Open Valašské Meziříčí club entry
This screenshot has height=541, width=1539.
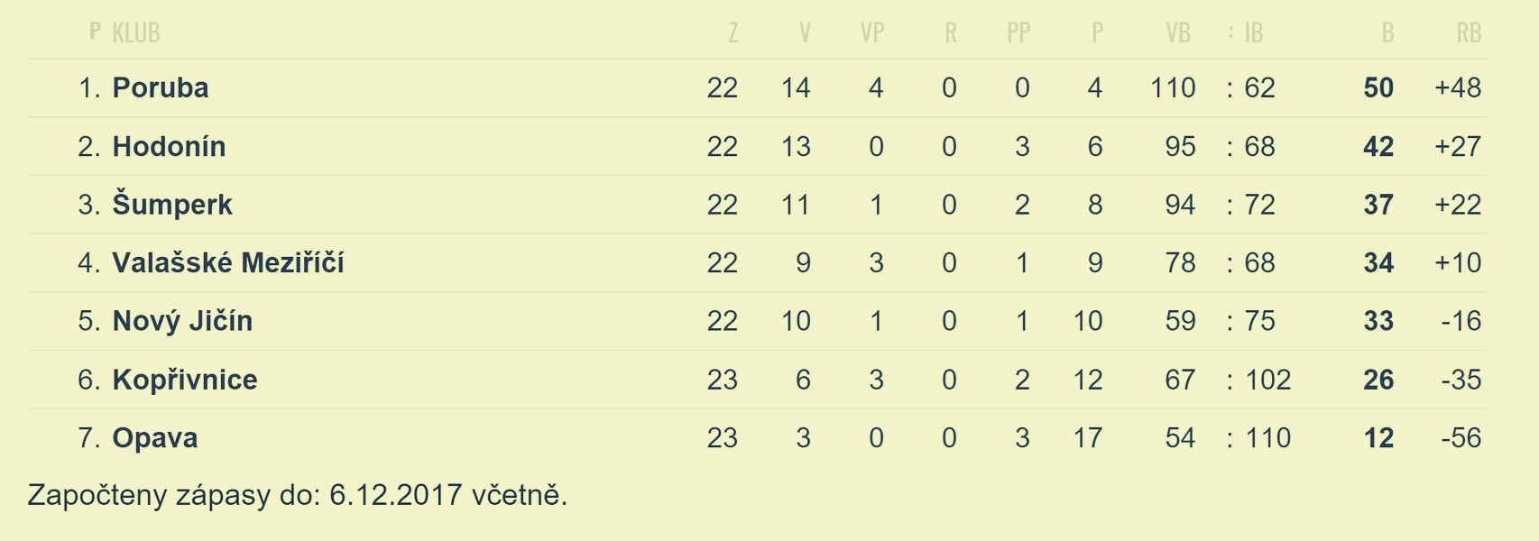pyautogui.click(x=228, y=262)
